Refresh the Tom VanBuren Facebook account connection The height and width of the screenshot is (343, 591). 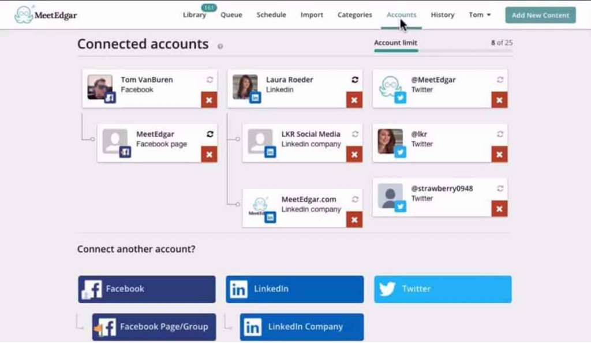[x=208, y=80]
